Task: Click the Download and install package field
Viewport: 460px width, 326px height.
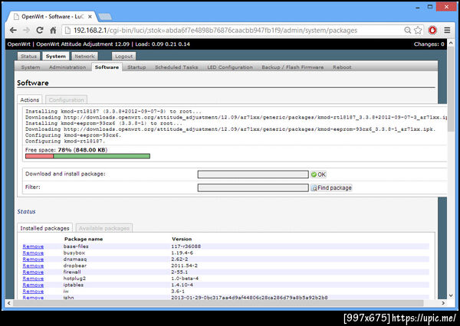Action: [253, 174]
